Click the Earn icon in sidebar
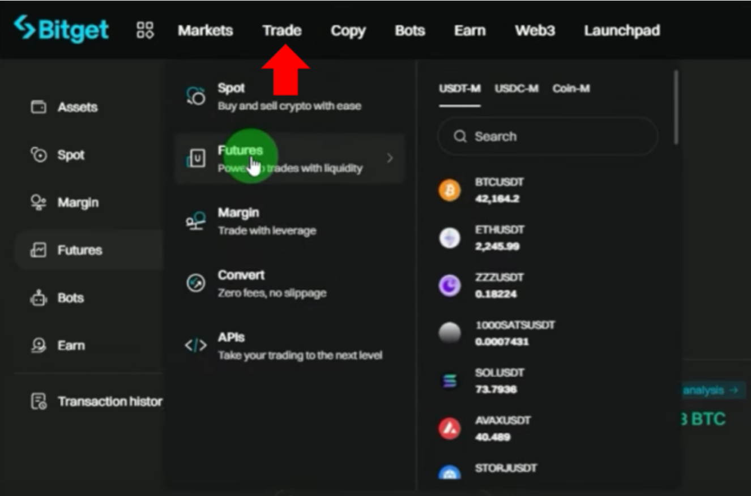 click(x=38, y=345)
